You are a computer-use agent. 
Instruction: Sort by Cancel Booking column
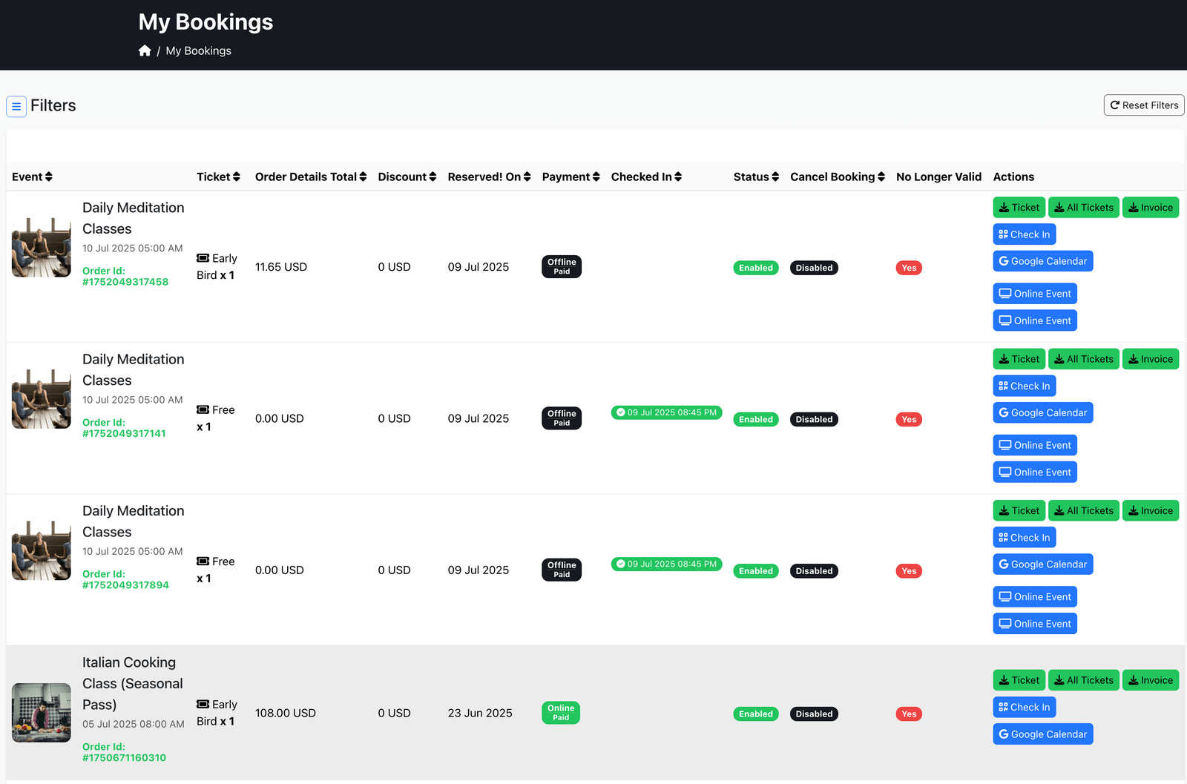click(837, 177)
